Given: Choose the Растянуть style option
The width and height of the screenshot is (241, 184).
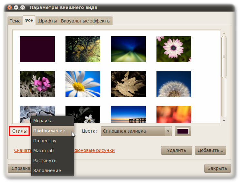Looking at the screenshot, I should pyautogui.click(x=45, y=161).
